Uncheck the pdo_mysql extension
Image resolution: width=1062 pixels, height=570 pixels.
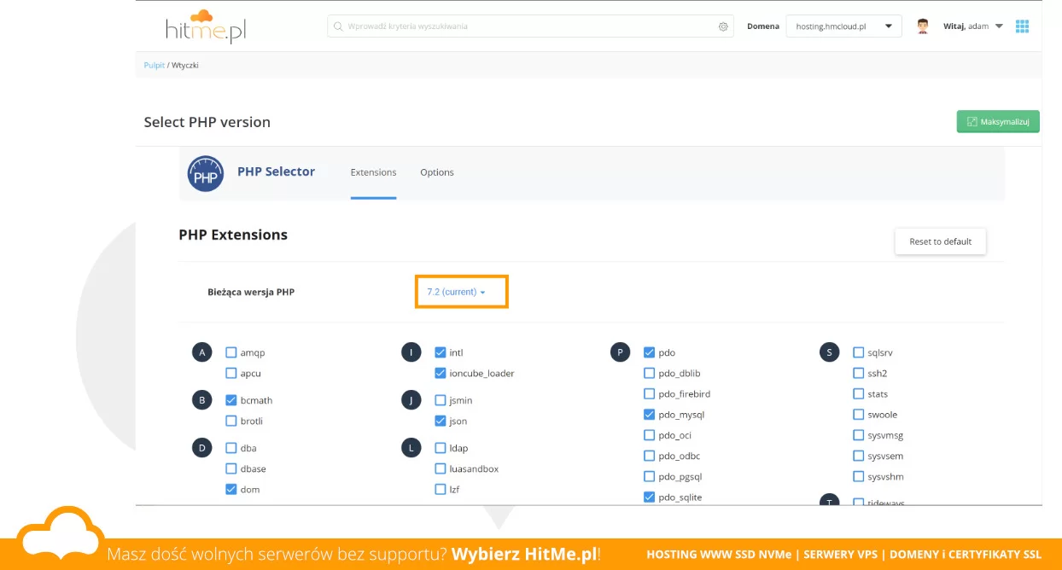click(650, 415)
